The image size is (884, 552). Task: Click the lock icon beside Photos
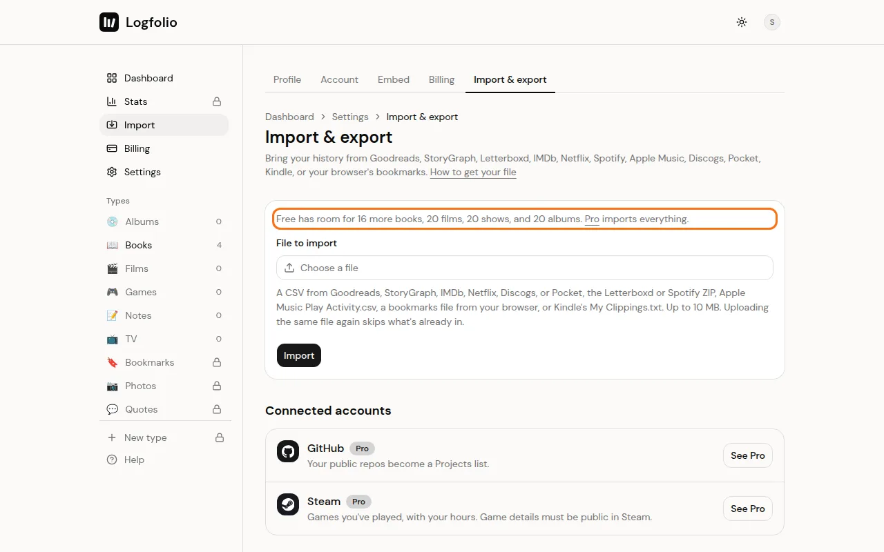click(x=217, y=386)
